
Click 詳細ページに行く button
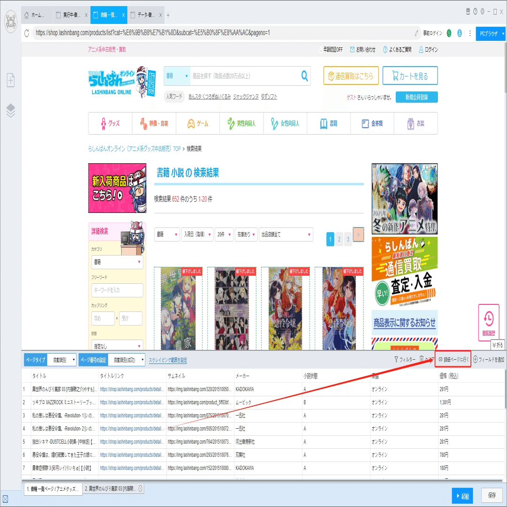tap(453, 359)
